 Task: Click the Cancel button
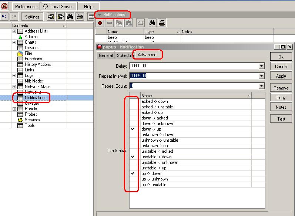(281, 66)
